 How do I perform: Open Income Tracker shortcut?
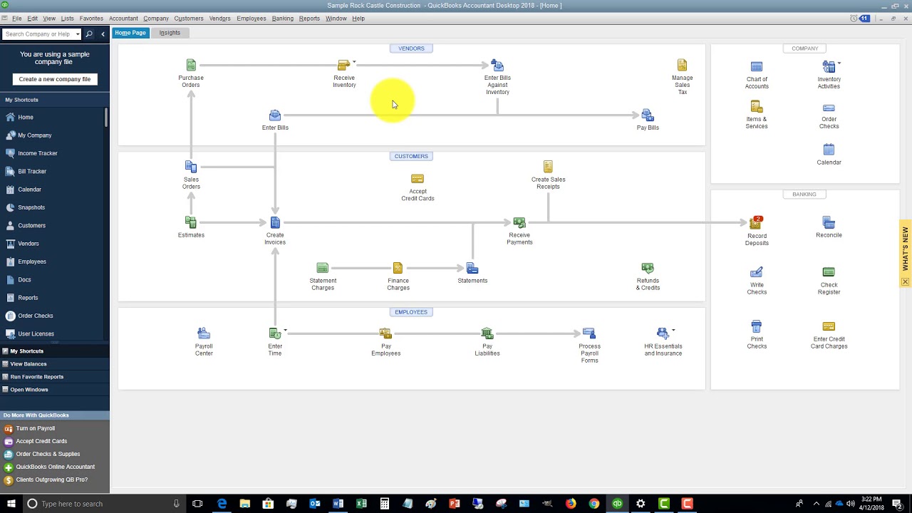click(37, 153)
